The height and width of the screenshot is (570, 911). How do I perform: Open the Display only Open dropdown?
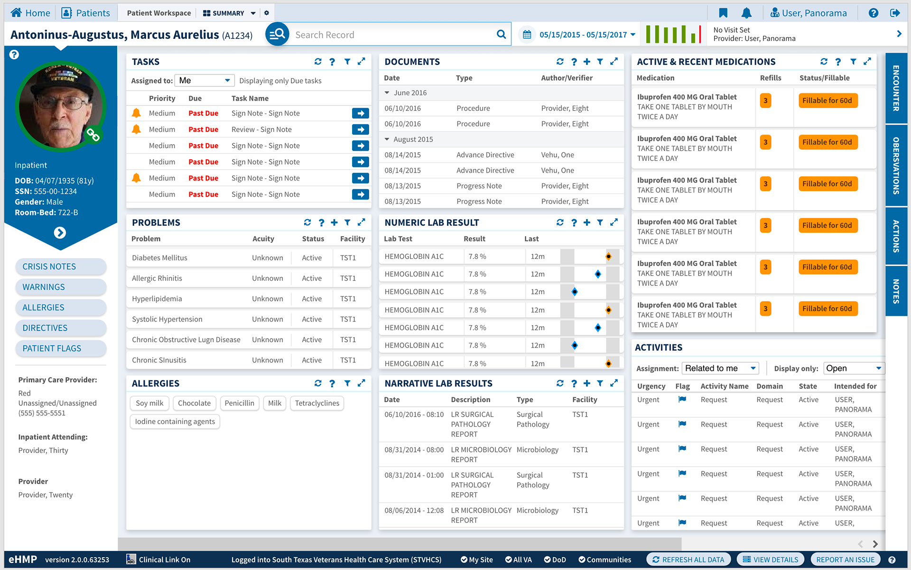click(854, 368)
